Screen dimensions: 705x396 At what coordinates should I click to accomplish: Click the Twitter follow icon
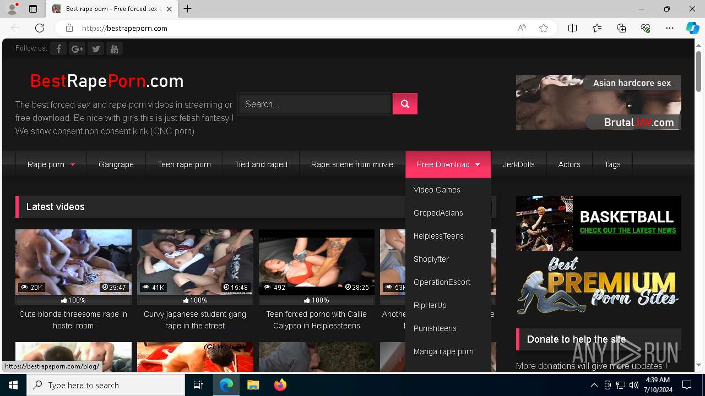pyautogui.click(x=96, y=49)
